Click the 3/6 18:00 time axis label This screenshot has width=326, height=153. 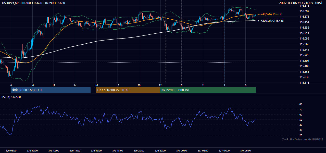pos(118,150)
